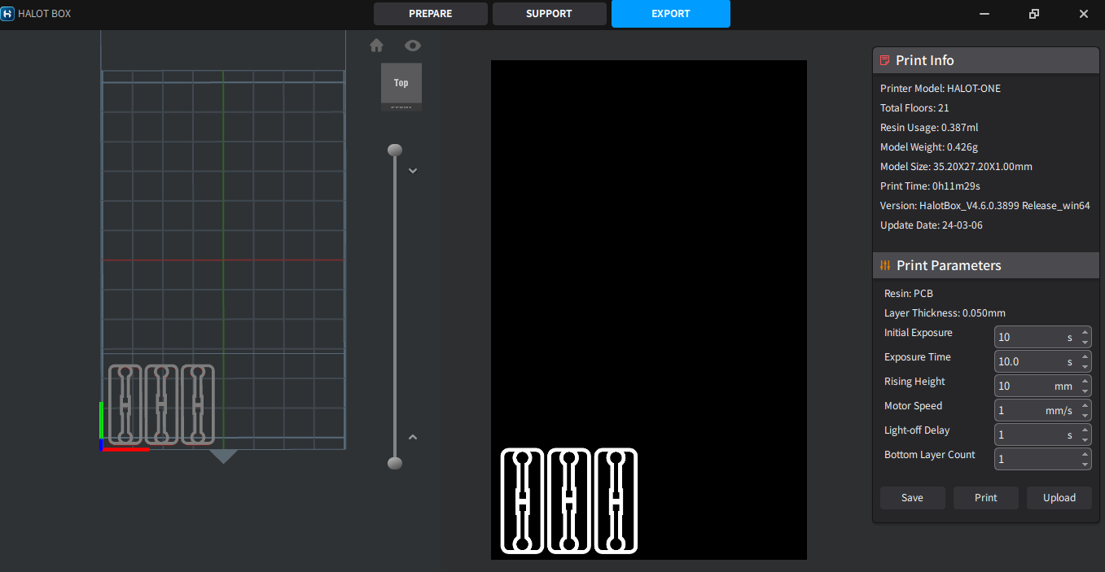Increase Initial Exposure value
The image size is (1105, 572).
coord(1085,332)
